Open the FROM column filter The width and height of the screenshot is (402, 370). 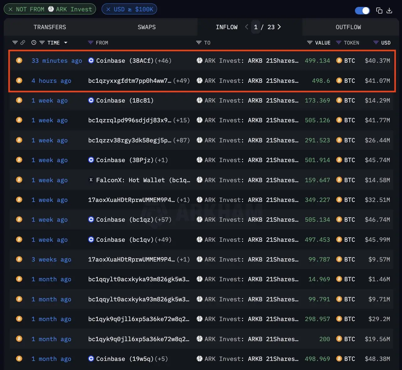91,43
